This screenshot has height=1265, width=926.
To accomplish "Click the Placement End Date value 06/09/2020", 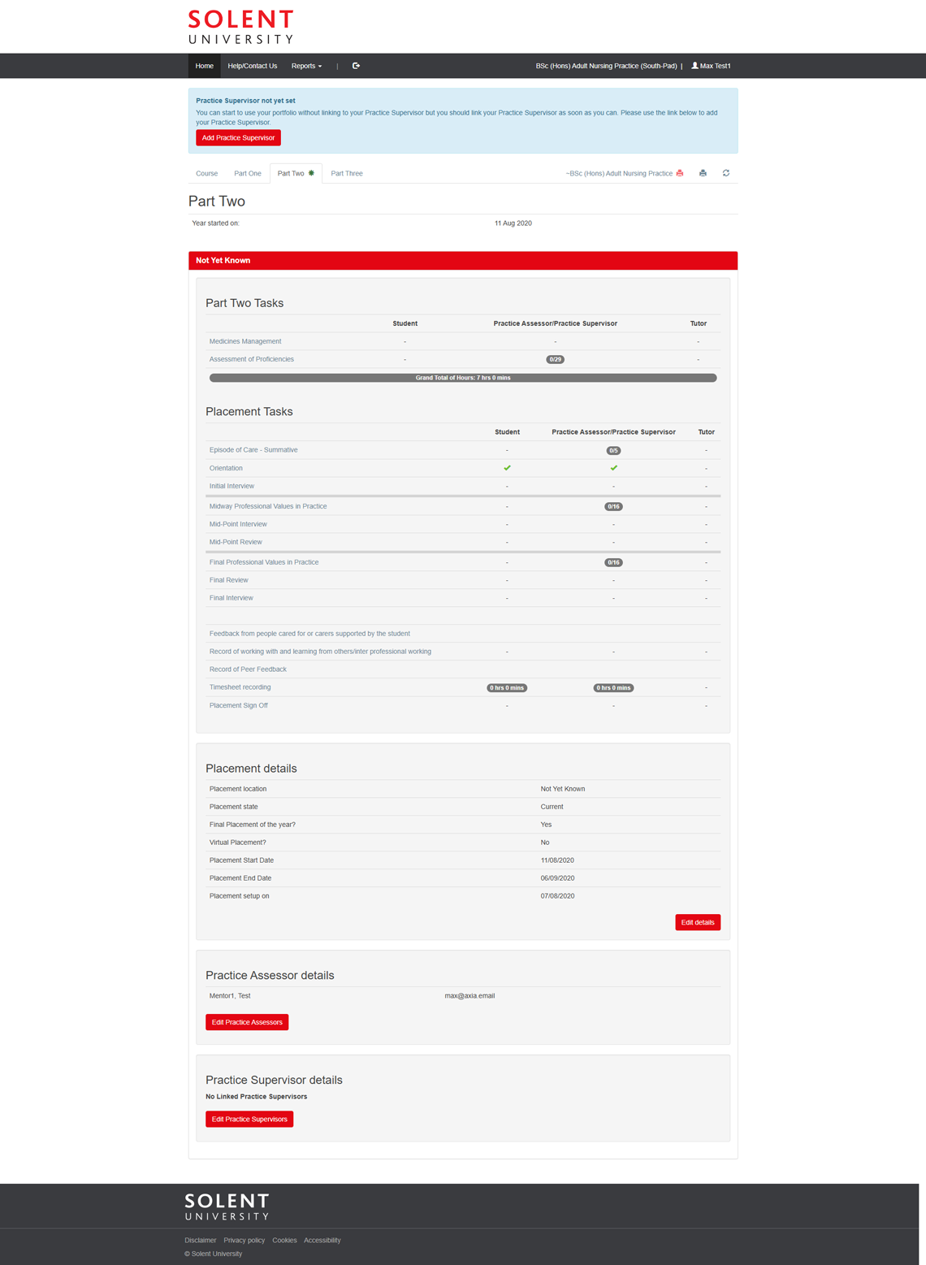I will (x=557, y=878).
